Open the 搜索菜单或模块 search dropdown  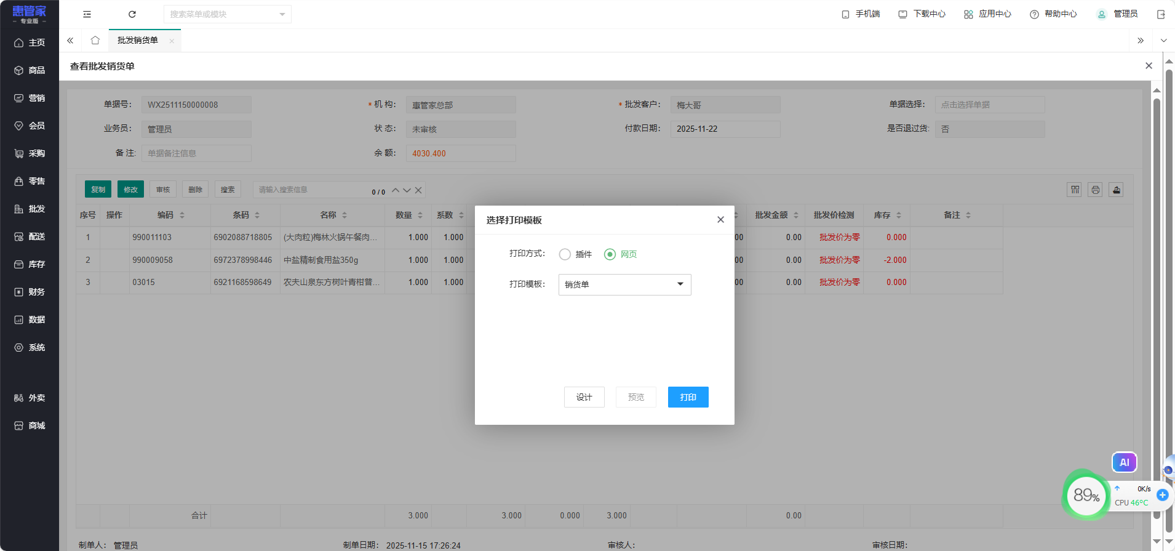point(227,14)
